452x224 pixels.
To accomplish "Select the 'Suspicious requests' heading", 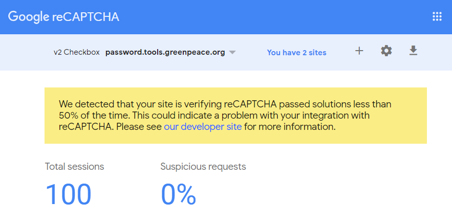I will point(203,166).
